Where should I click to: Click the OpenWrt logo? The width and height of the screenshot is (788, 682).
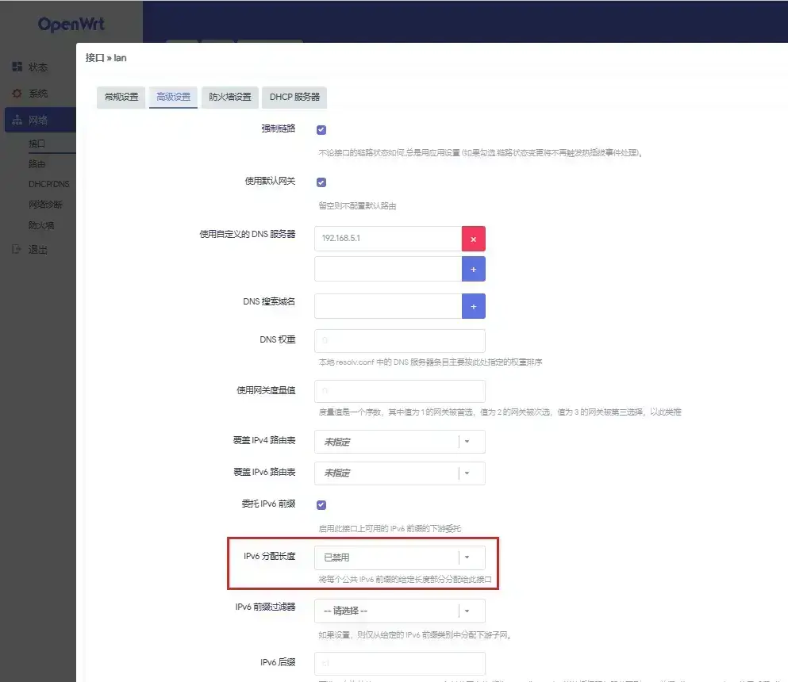pos(71,25)
